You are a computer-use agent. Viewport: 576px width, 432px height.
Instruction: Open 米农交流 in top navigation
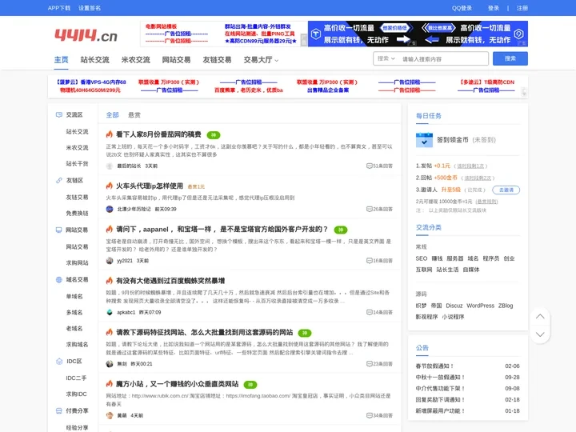[x=135, y=60]
